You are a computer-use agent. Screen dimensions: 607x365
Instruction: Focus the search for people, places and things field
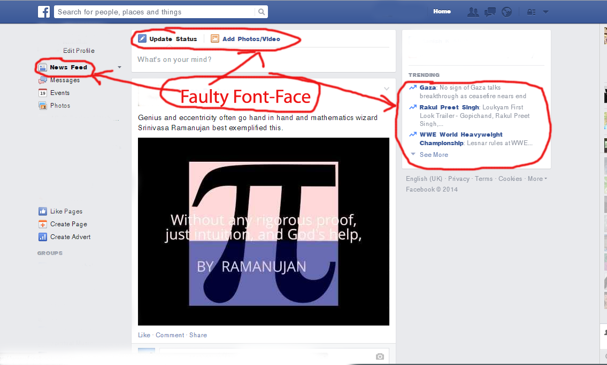[155, 12]
